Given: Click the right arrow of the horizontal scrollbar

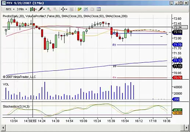Looking at the screenshot, I should coord(186,128).
